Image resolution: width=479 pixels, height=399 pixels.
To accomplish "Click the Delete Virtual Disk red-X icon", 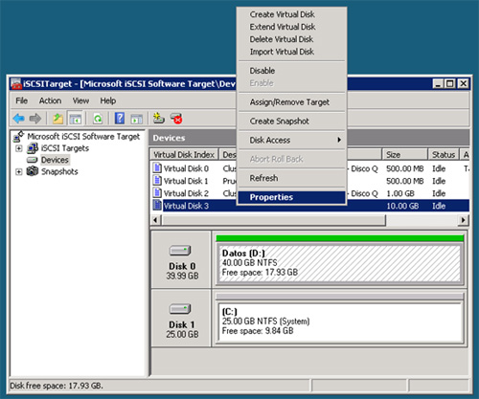I will point(176,118).
